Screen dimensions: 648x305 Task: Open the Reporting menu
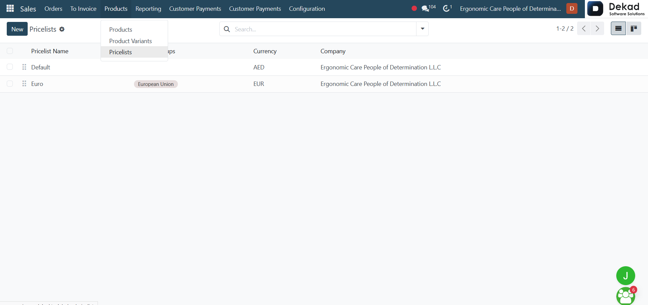click(x=148, y=9)
